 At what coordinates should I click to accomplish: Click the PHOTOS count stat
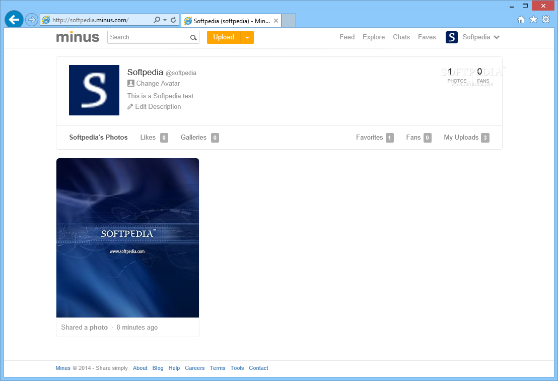tap(457, 76)
